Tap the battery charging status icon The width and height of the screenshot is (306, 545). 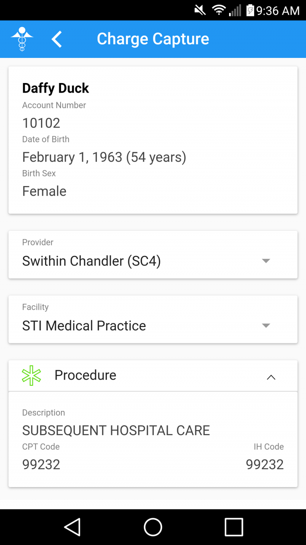250,10
